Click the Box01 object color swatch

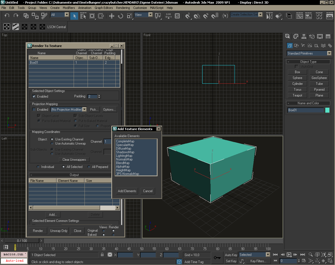point(327,110)
